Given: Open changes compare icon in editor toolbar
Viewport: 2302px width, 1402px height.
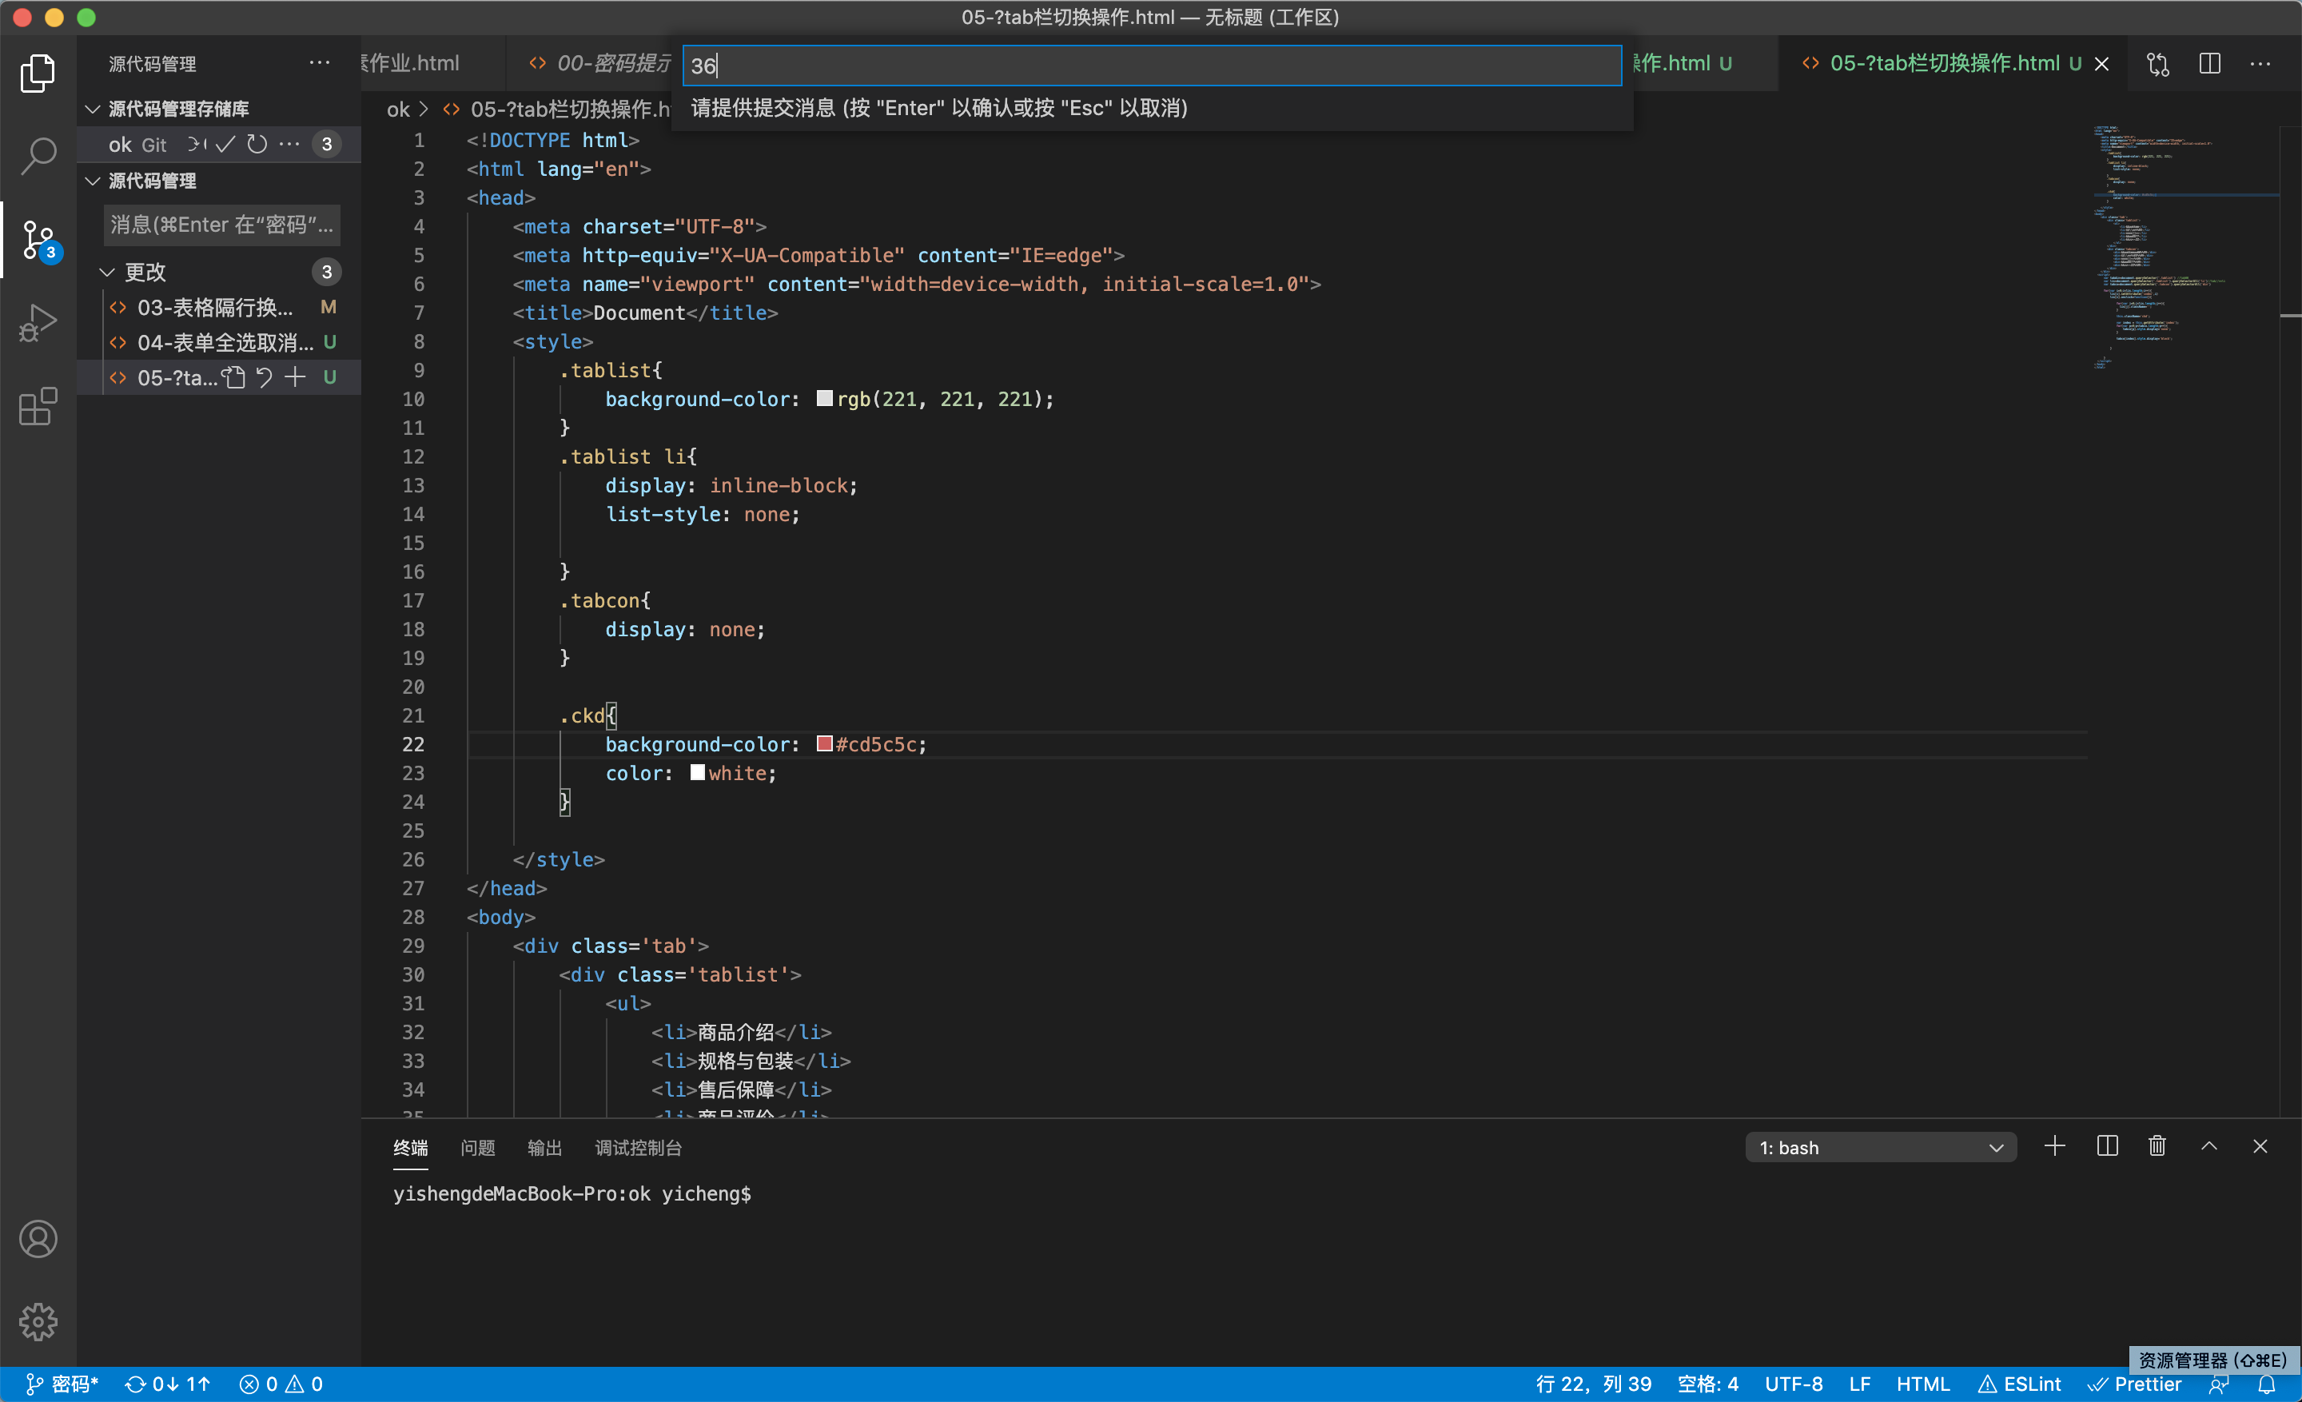Looking at the screenshot, I should (x=2158, y=63).
